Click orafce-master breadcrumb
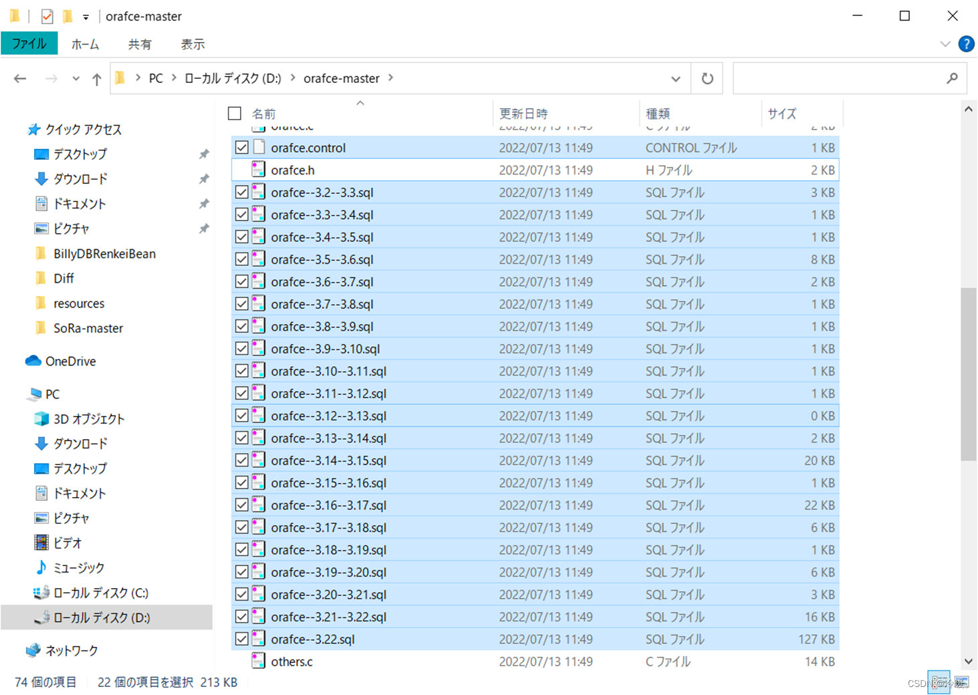Screen dimensions: 978x695 pyautogui.click(x=342, y=78)
